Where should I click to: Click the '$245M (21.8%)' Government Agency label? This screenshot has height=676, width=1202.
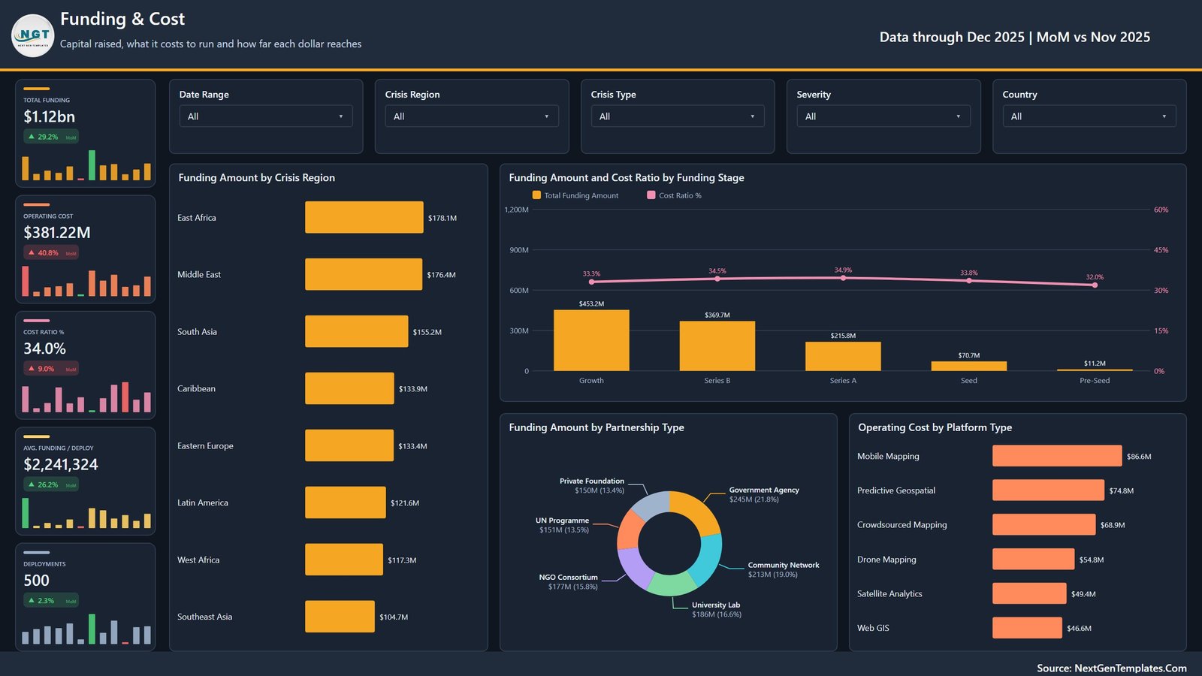point(754,499)
